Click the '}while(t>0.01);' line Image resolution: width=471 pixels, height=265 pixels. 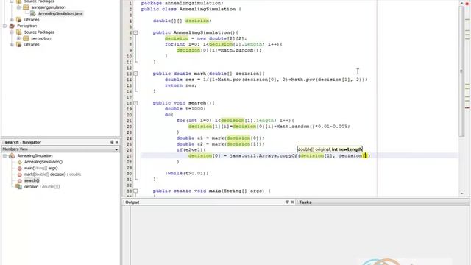click(x=186, y=174)
